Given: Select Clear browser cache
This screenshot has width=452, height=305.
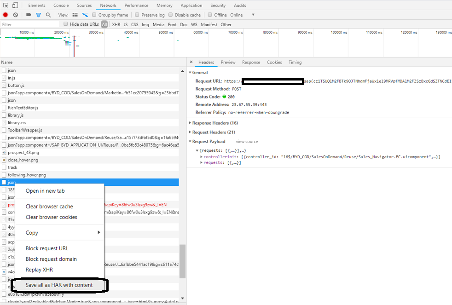Looking at the screenshot, I should [59, 207].
